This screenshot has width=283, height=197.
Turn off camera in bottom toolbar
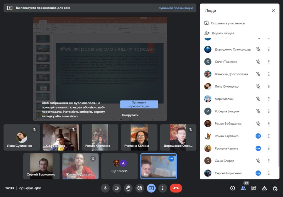point(116,188)
